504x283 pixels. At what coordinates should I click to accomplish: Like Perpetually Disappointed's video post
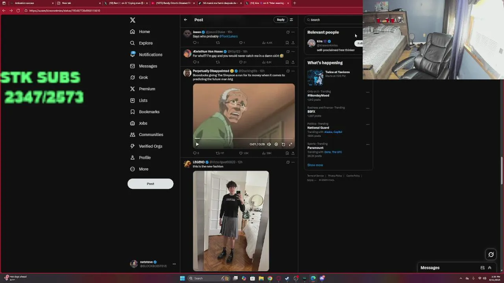pos(241,153)
